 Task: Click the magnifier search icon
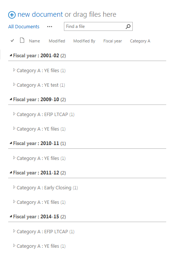click(x=128, y=26)
